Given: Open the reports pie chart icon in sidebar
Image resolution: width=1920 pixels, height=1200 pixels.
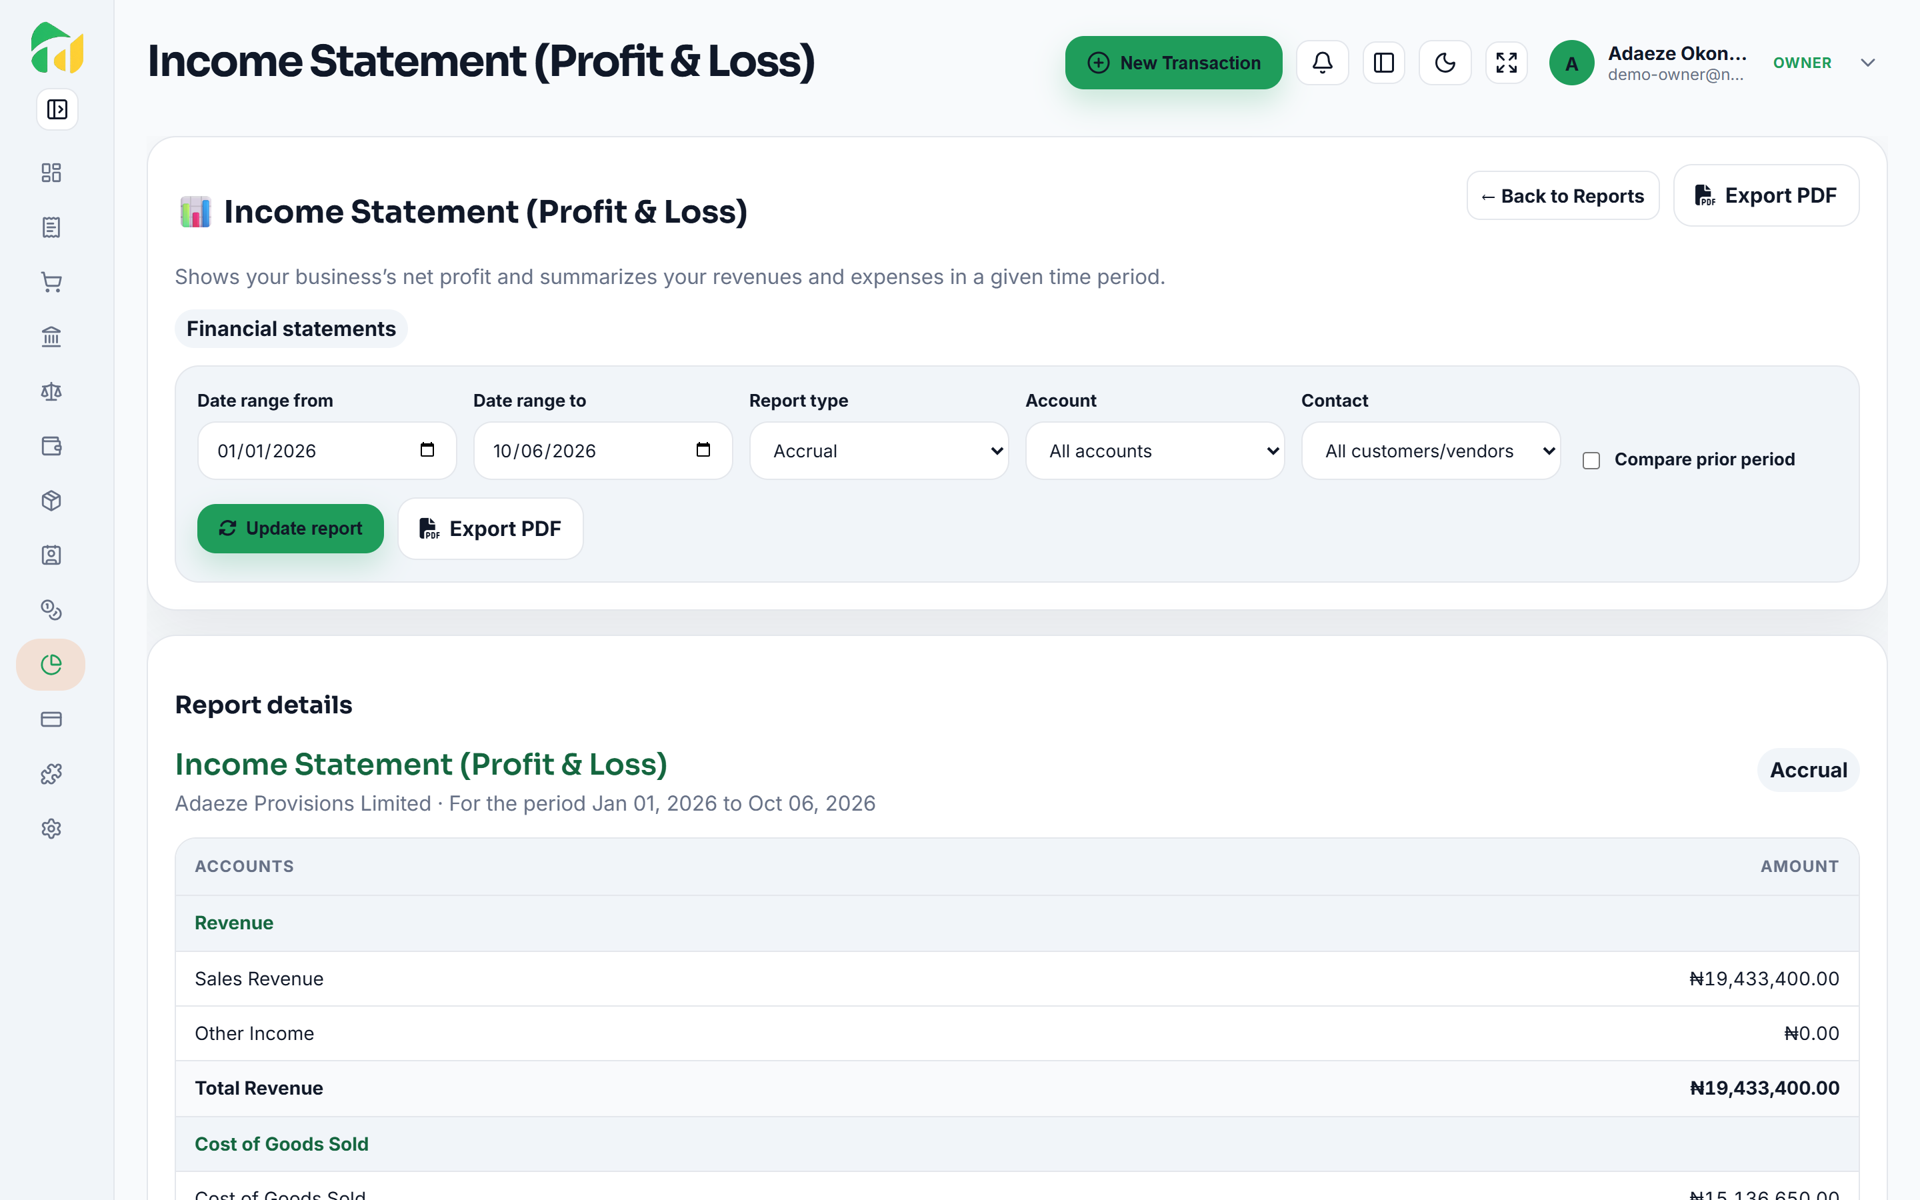Looking at the screenshot, I should coord(51,664).
